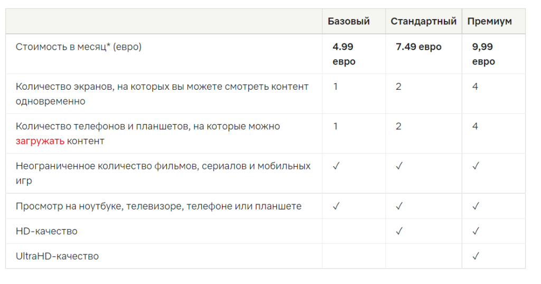Image resolution: width=541 pixels, height=284 pixels.
Task: Click the "7.49 евро" price
Action: point(418,47)
